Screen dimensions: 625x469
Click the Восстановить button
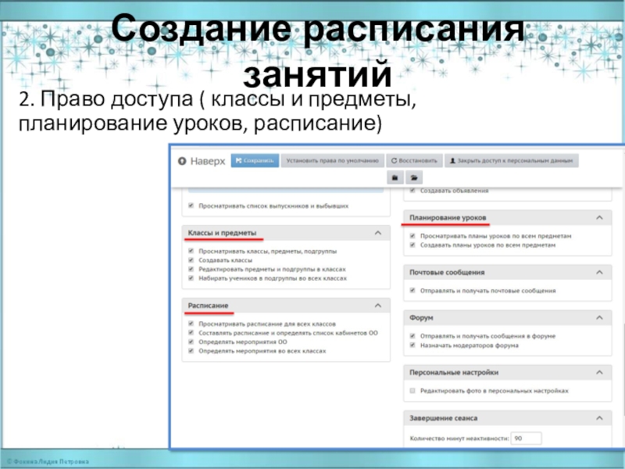tap(414, 161)
